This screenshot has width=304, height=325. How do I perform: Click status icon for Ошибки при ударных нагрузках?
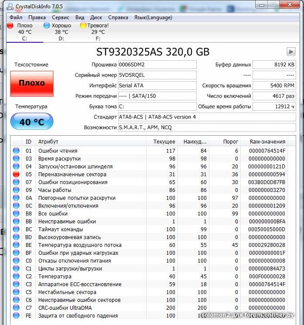pos(16,253)
